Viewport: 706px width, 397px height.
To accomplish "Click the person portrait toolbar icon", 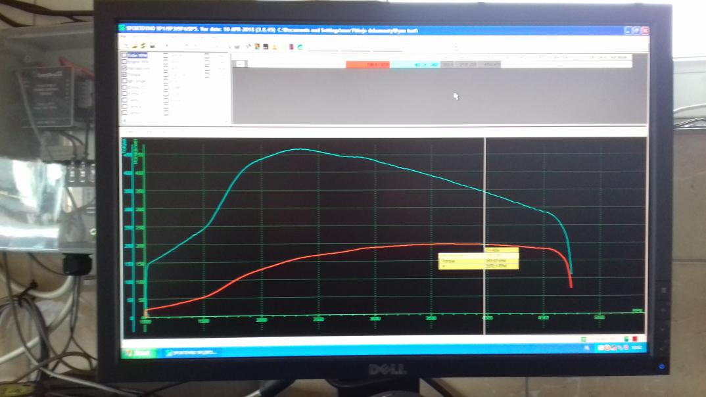I will [257, 47].
